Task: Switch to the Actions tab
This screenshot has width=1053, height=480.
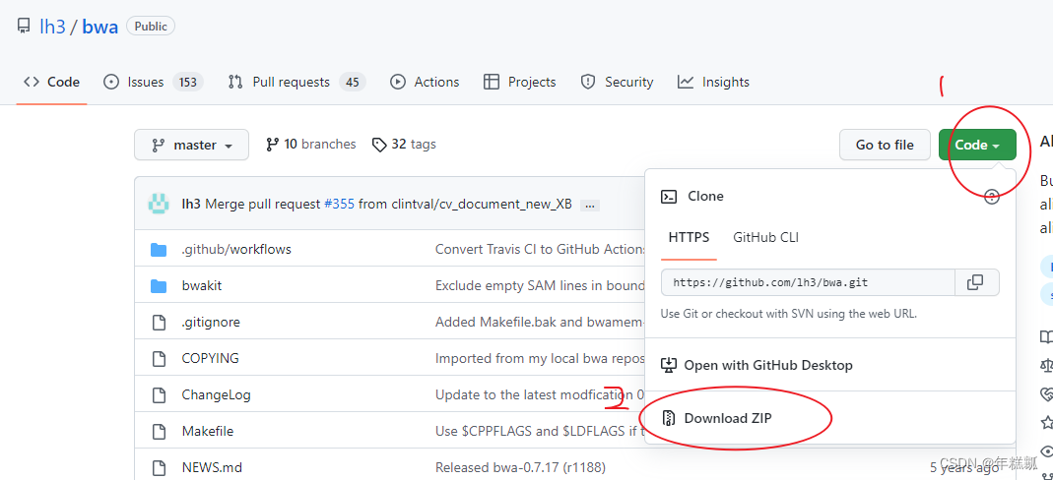Action: tap(426, 82)
